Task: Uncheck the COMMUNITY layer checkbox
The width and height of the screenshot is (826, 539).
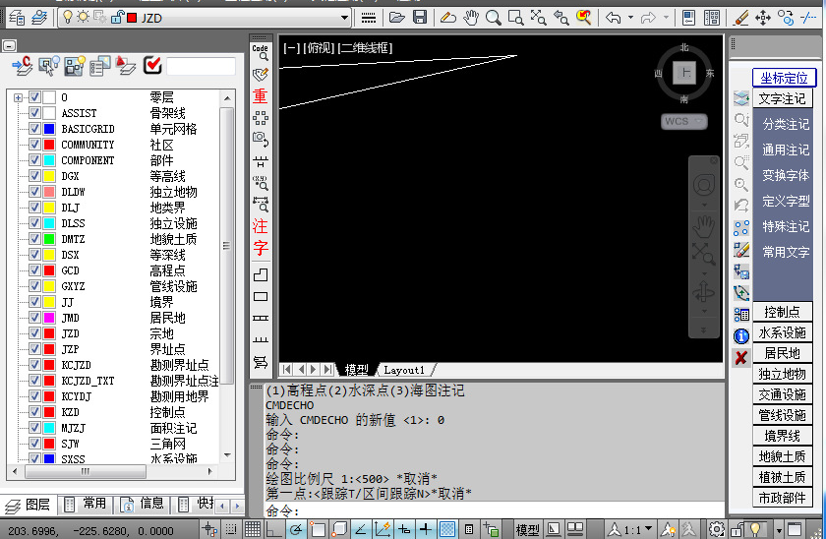Action: click(x=34, y=145)
